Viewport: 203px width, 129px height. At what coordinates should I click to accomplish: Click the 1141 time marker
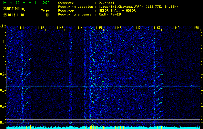tap(22, 28)
